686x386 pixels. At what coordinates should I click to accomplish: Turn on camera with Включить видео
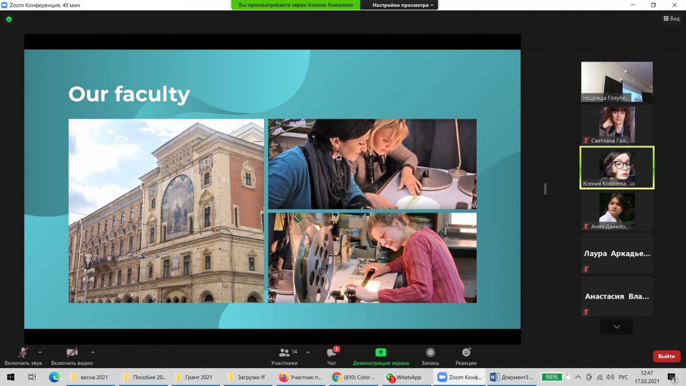pos(72,353)
